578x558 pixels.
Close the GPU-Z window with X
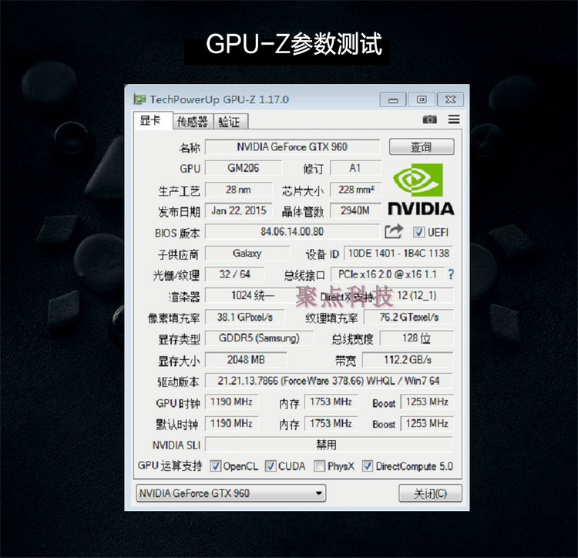pos(450,99)
